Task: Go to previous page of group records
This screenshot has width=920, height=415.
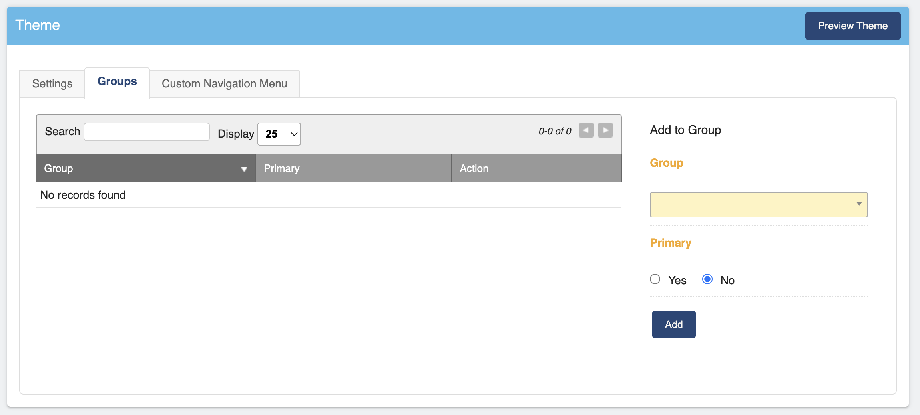Action: (586, 130)
